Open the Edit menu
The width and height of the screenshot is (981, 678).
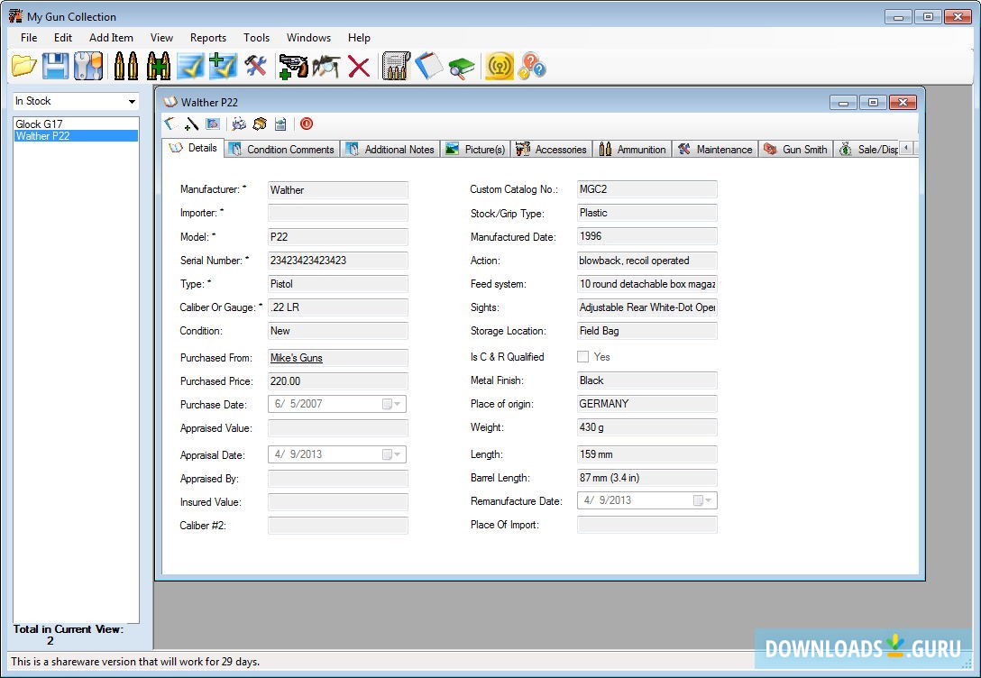pyautogui.click(x=62, y=38)
